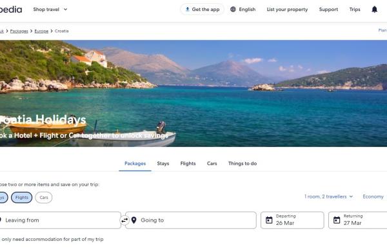The image size is (387, 248).
Task: Click the Get the app button
Action: point(202,10)
